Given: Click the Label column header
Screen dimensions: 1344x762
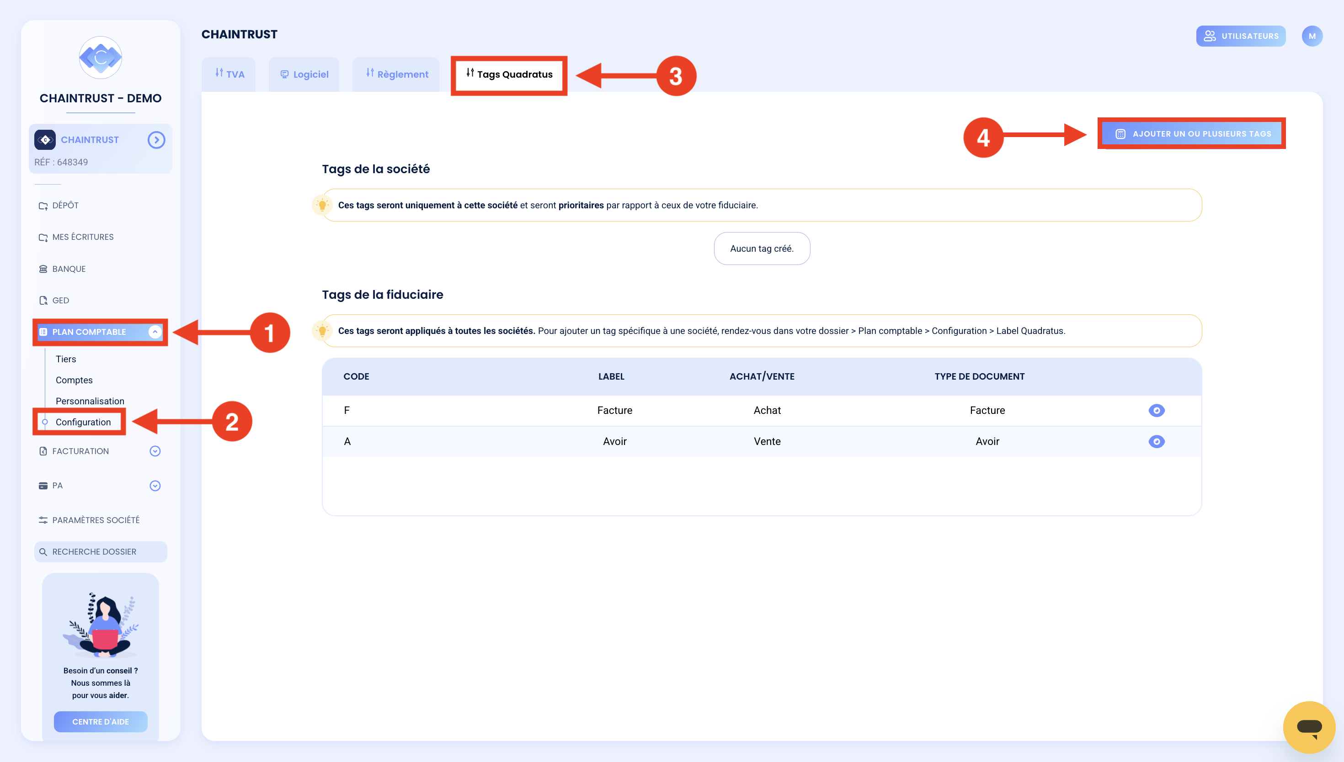Looking at the screenshot, I should [x=611, y=377].
